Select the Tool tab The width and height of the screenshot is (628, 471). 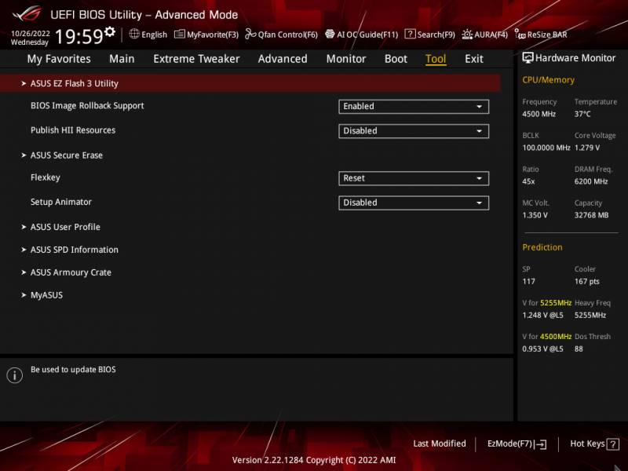pos(436,59)
